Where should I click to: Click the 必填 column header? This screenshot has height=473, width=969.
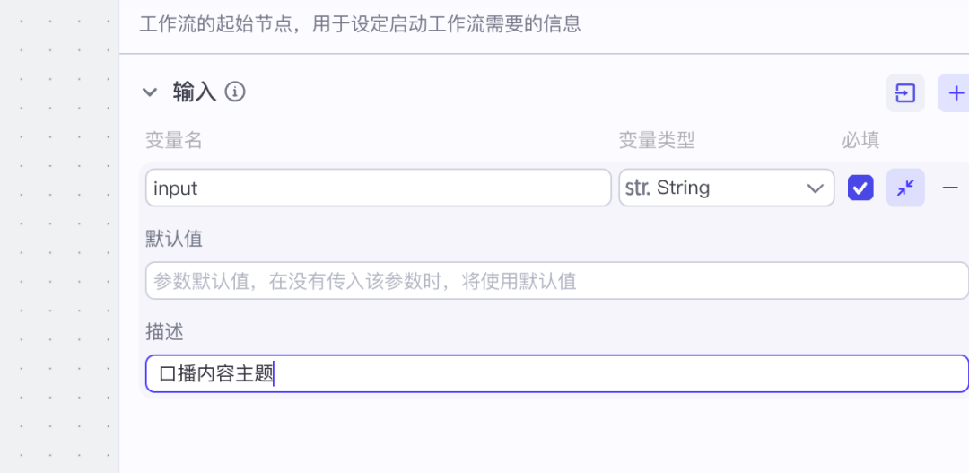pyautogui.click(x=860, y=141)
